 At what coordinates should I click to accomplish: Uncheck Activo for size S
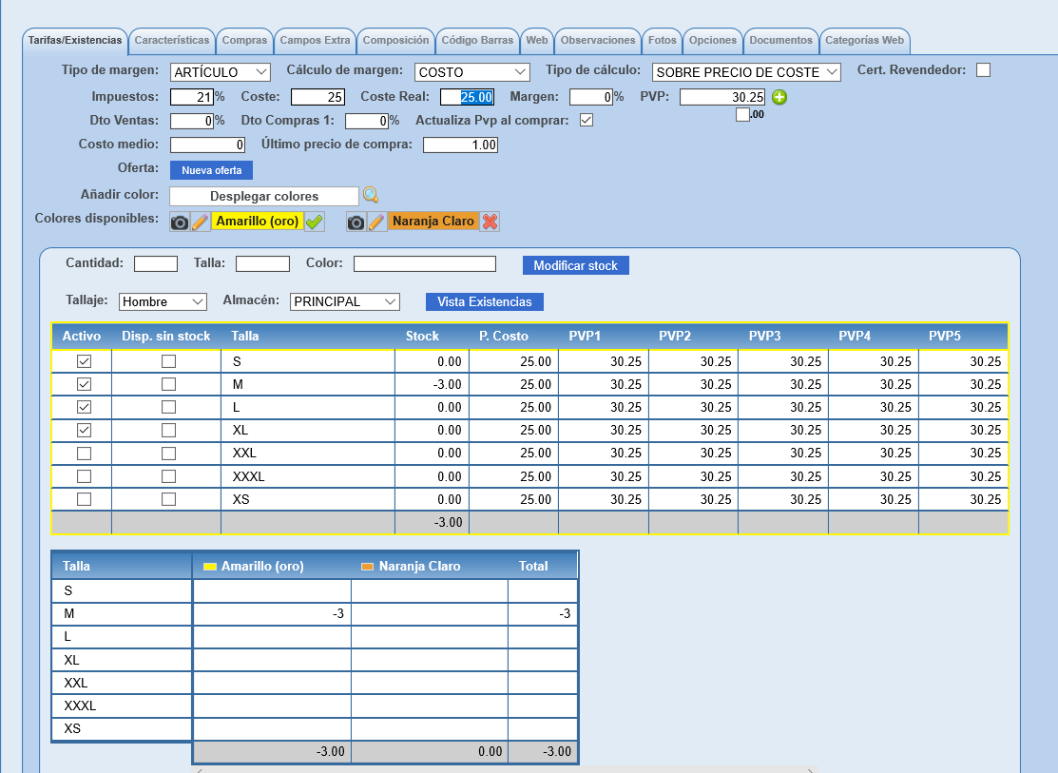pyautogui.click(x=84, y=361)
